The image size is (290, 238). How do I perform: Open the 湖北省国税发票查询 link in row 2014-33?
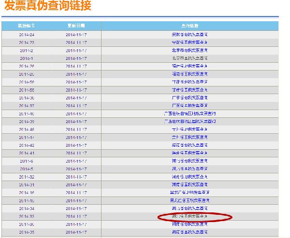click(189, 216)
